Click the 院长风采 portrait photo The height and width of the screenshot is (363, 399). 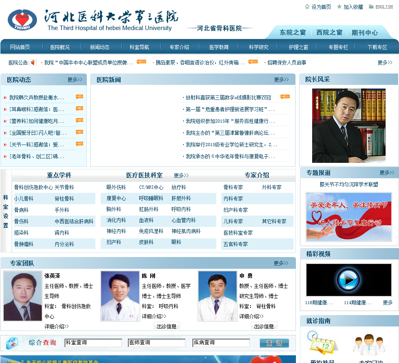349,125
